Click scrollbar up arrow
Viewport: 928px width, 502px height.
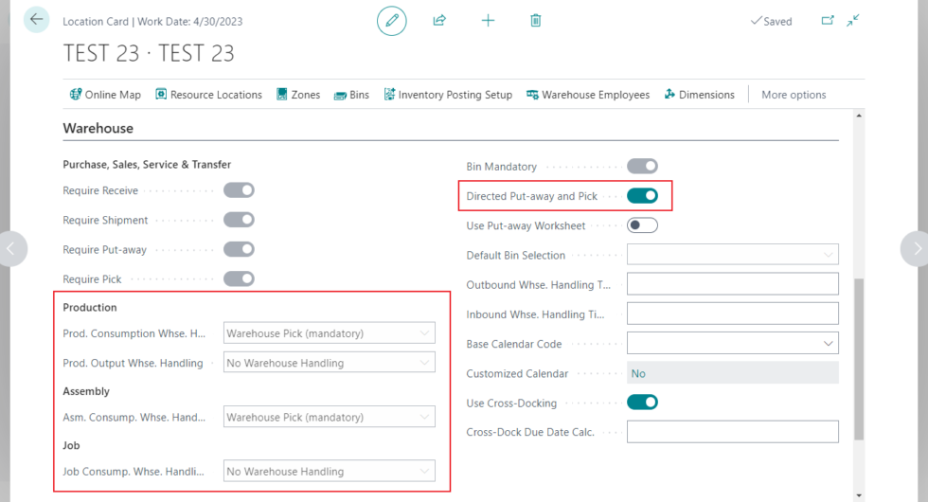859,116
